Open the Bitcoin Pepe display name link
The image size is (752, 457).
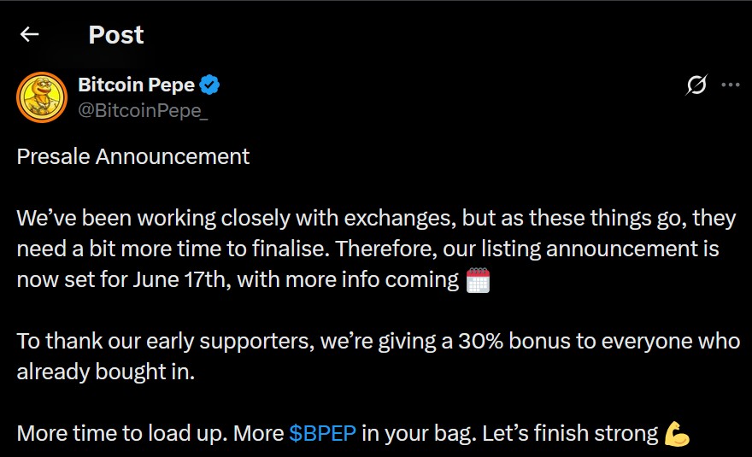click(136, 85)
